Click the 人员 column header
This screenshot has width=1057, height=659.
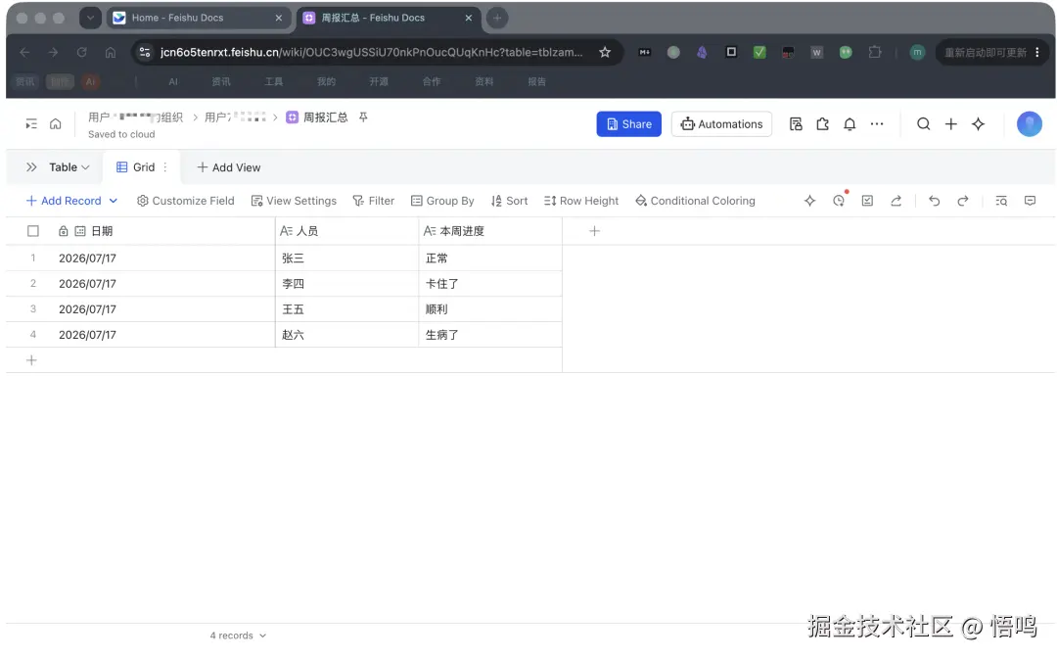coord(346,231)
